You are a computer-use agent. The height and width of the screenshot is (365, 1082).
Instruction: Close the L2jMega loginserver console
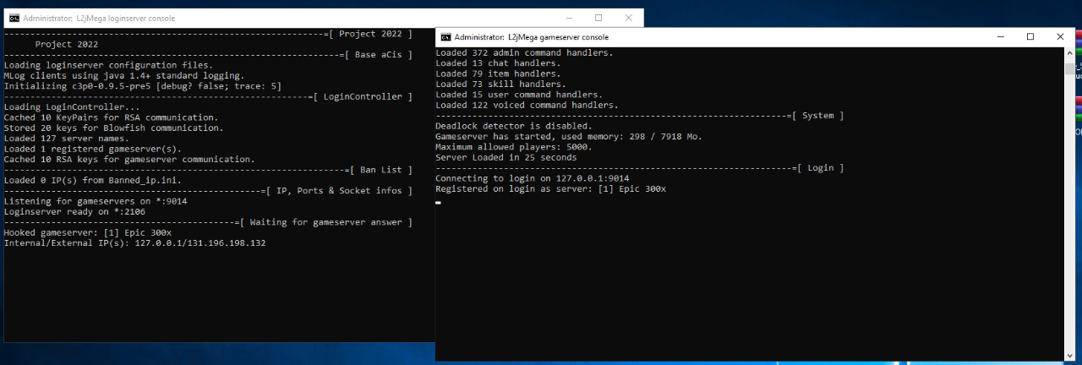click(x=628, y=18)
